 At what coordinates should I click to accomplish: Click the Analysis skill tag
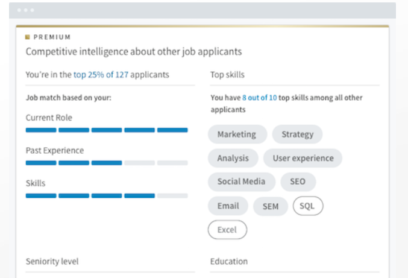click(233, 158)
